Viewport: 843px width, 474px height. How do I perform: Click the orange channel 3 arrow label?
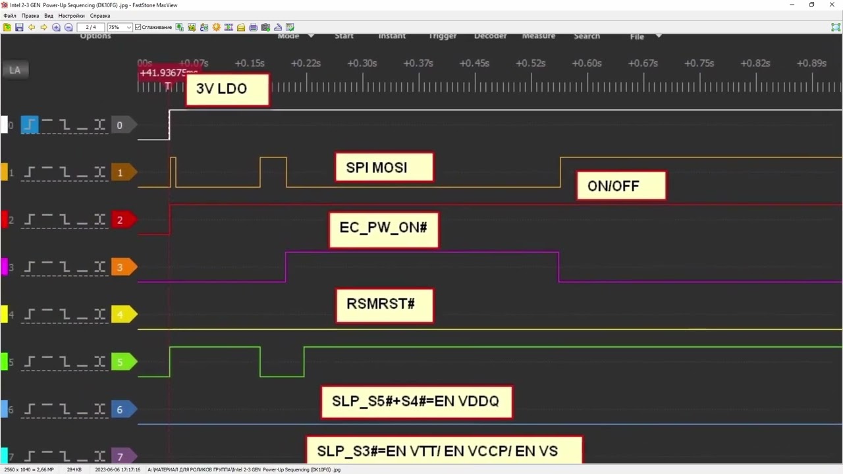coord(123,267)
